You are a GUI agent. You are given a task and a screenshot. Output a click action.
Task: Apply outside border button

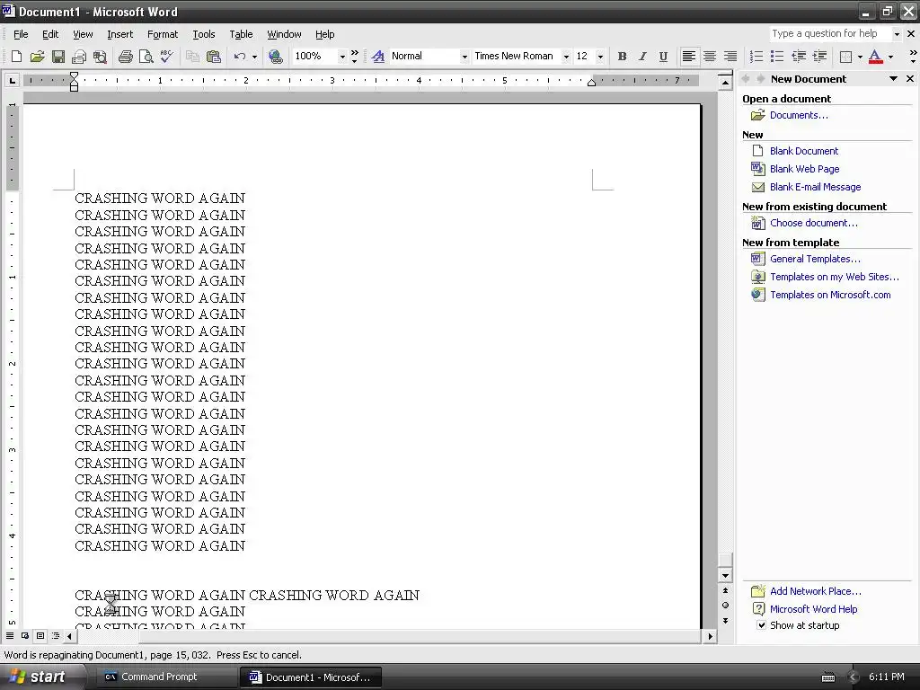coord(845,57)
